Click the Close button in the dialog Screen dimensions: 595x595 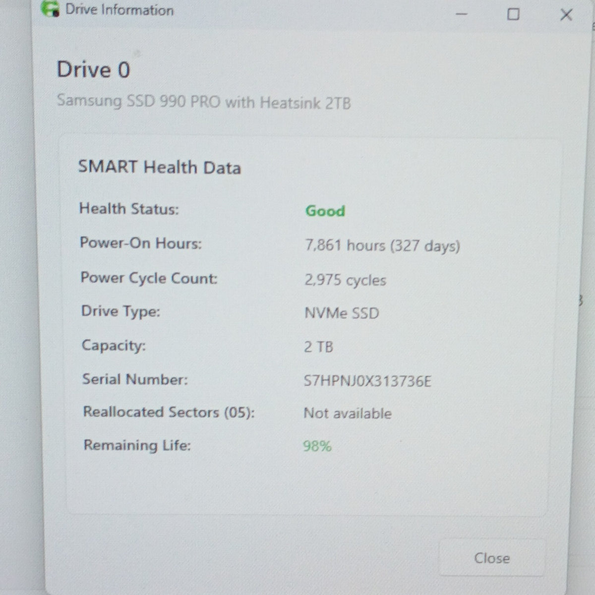pyautogui.click(x=492, y=558)
